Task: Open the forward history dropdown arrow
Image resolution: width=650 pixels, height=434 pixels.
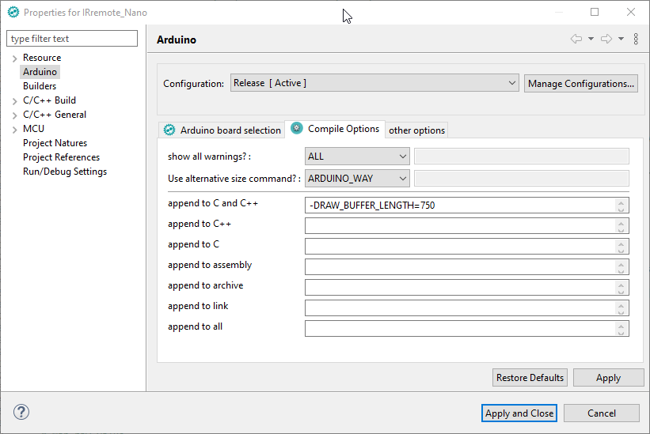Action: coord(621,40)
